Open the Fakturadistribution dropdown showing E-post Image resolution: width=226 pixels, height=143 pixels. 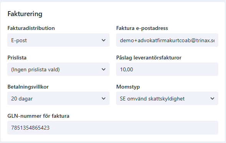(58, 40)
